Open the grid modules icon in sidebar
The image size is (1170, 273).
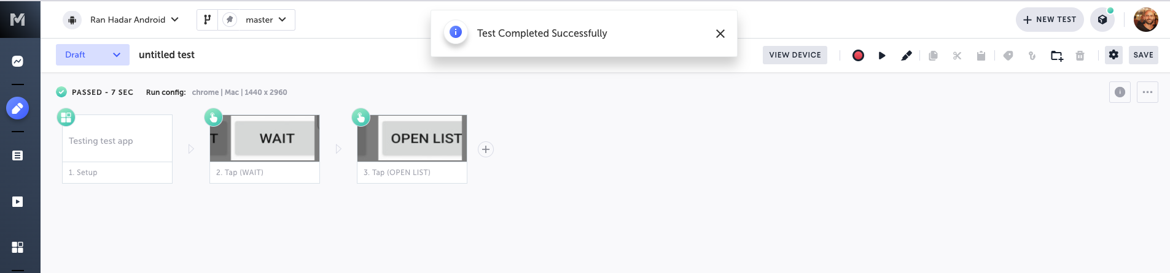tap(18, 247)
